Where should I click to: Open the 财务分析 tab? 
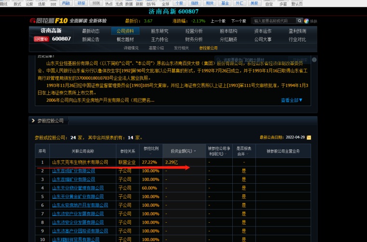click(194, 40)
